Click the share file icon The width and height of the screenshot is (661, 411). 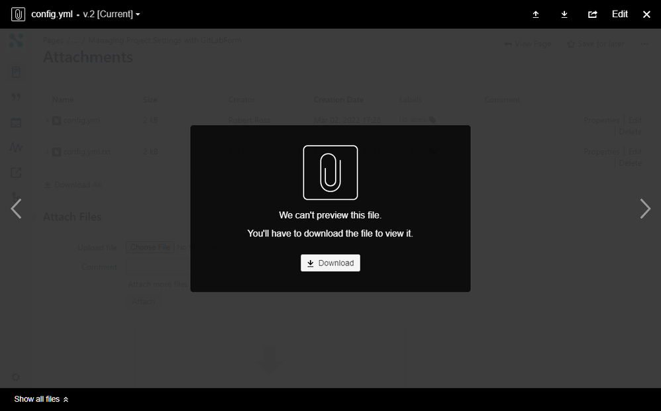592,15
